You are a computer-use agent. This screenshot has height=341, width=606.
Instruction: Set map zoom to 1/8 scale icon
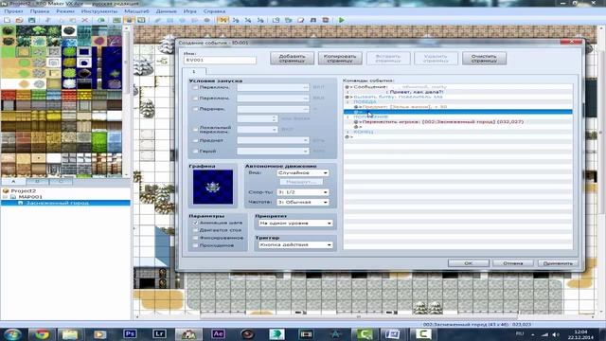tap(260, 20)
